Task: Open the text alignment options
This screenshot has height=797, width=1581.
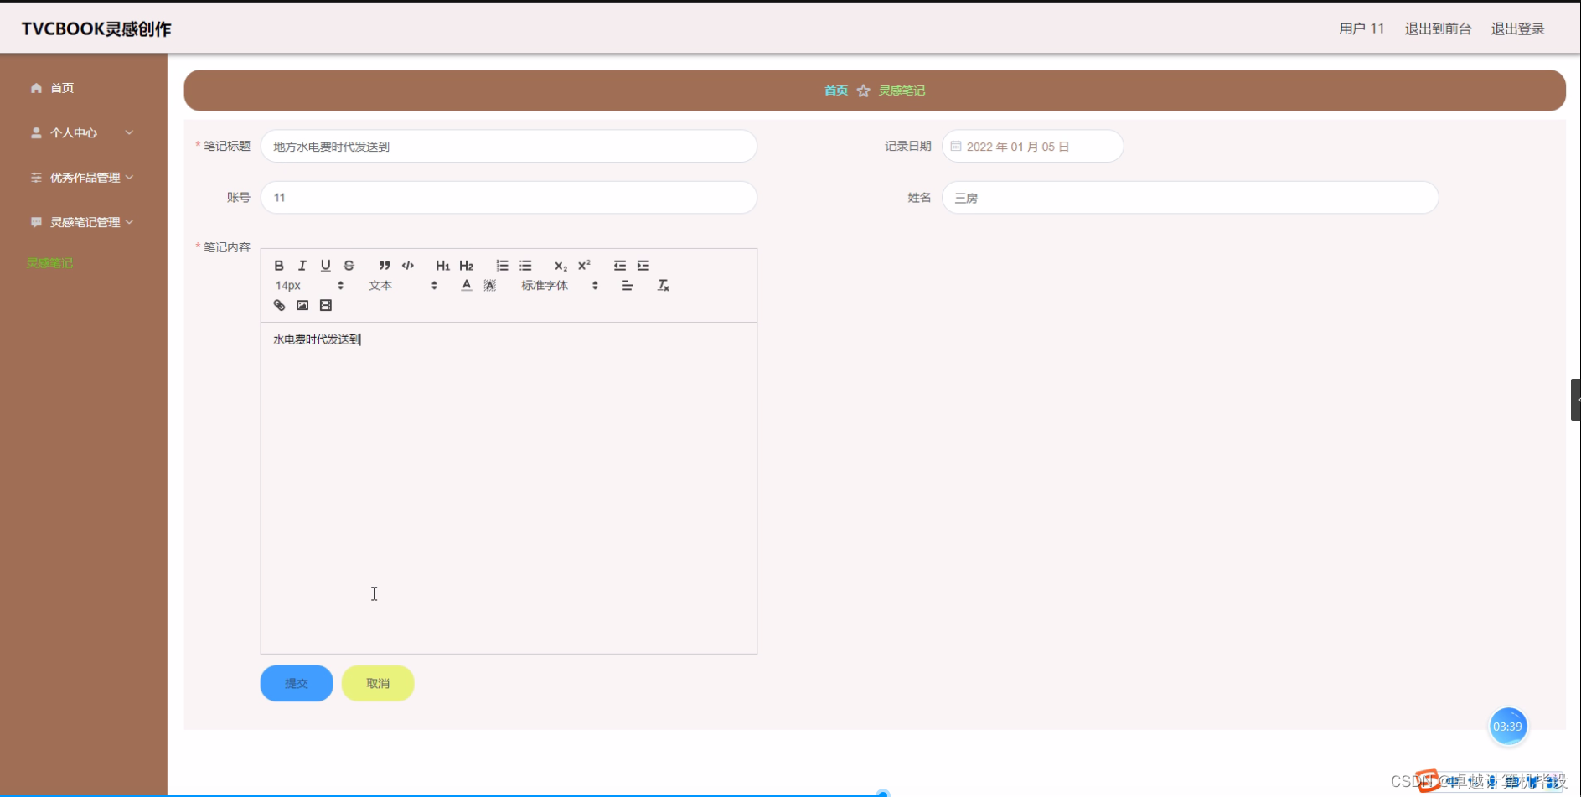Action: click(x=627, y=286)
